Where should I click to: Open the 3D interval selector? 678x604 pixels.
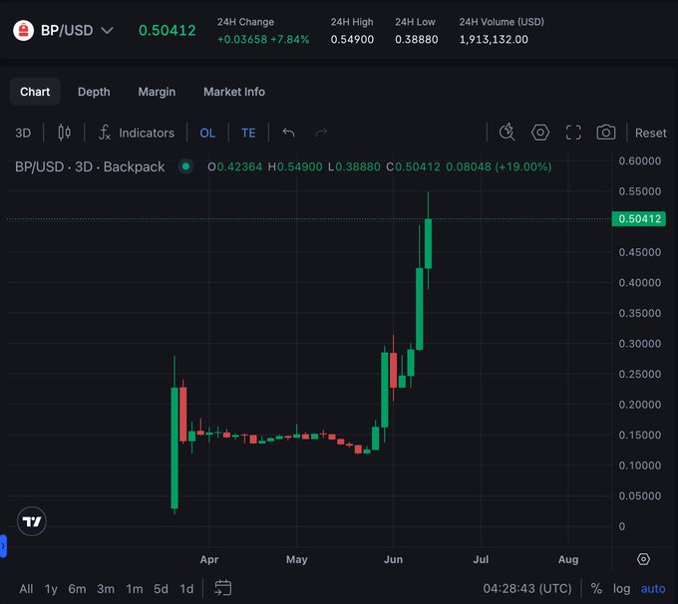pos(23,133)
